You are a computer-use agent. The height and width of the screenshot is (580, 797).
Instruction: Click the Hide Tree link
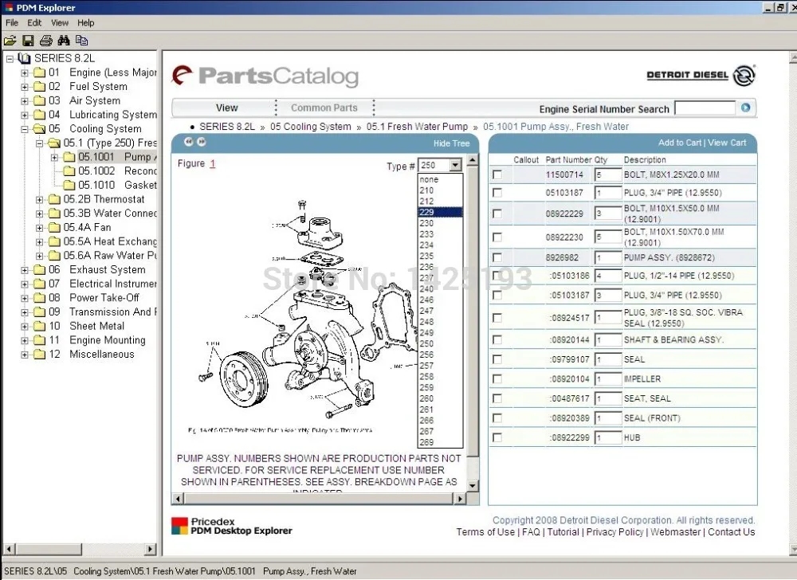(x=451, y=143)
